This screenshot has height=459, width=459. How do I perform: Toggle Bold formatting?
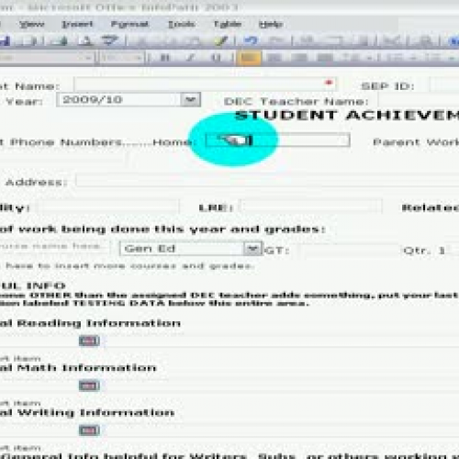165,58
